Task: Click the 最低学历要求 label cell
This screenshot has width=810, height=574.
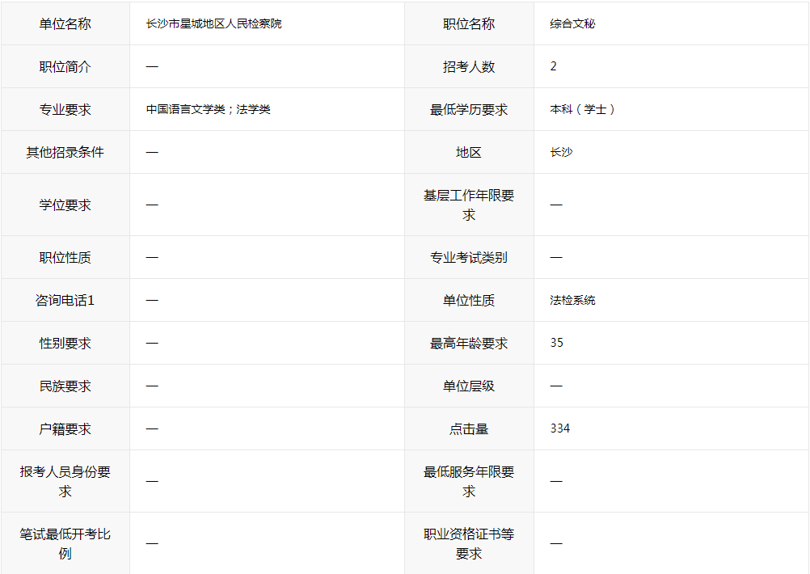Action: click(x=469, y=109)
